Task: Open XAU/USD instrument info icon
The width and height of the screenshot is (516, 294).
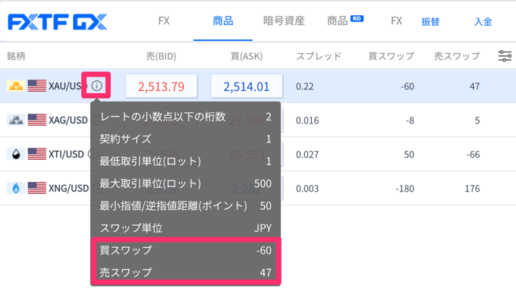Action: (96, 86)
